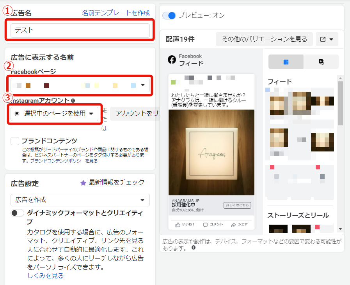The image size is (350, 285).
Task: Turn off the プレビュー toggle
Action: [x=169, y=16]
